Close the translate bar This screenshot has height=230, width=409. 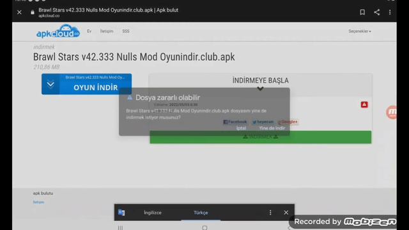coord(286,213)
